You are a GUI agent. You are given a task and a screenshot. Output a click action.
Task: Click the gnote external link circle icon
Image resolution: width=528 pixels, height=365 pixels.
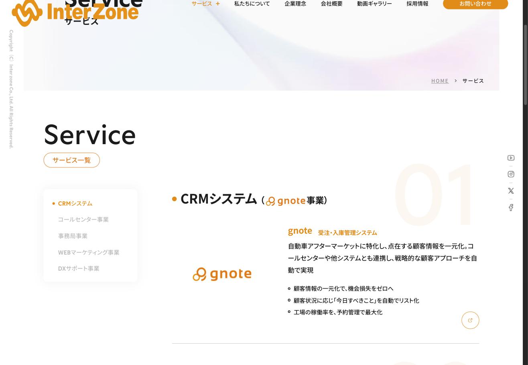tap(470, 320)
